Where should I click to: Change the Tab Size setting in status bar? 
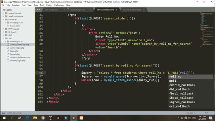point(190,113)
